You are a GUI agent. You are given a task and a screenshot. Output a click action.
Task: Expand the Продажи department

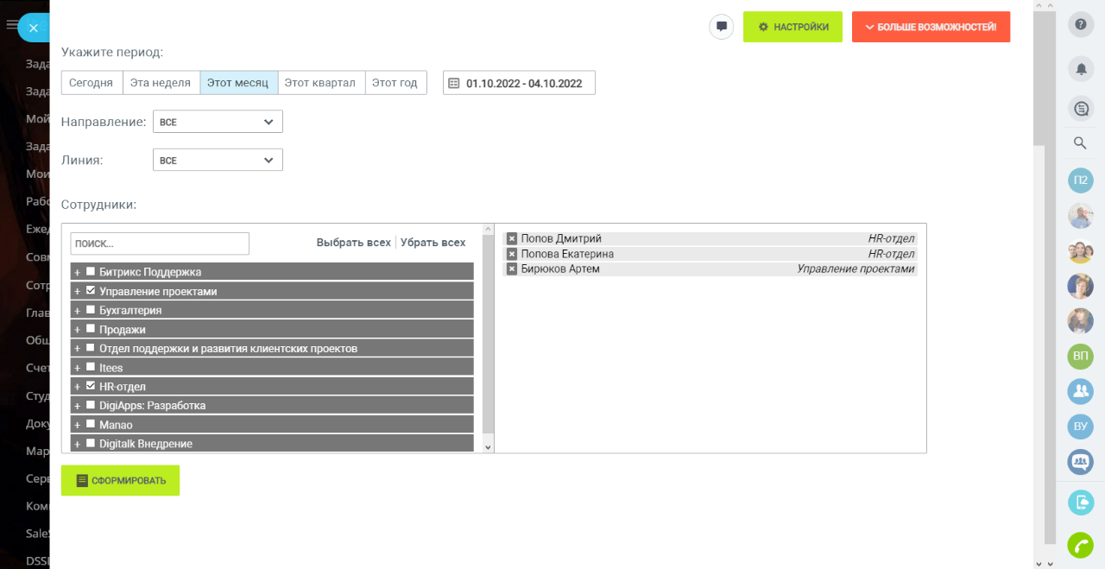(77, 329)
